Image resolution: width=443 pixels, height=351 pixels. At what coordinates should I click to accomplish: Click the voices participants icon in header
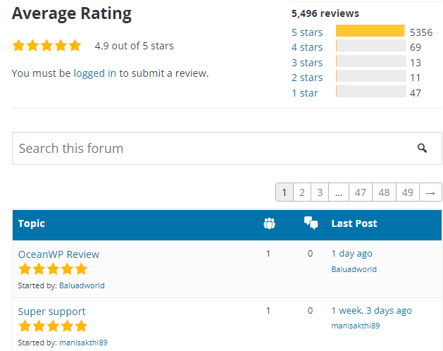pos(268,223)
